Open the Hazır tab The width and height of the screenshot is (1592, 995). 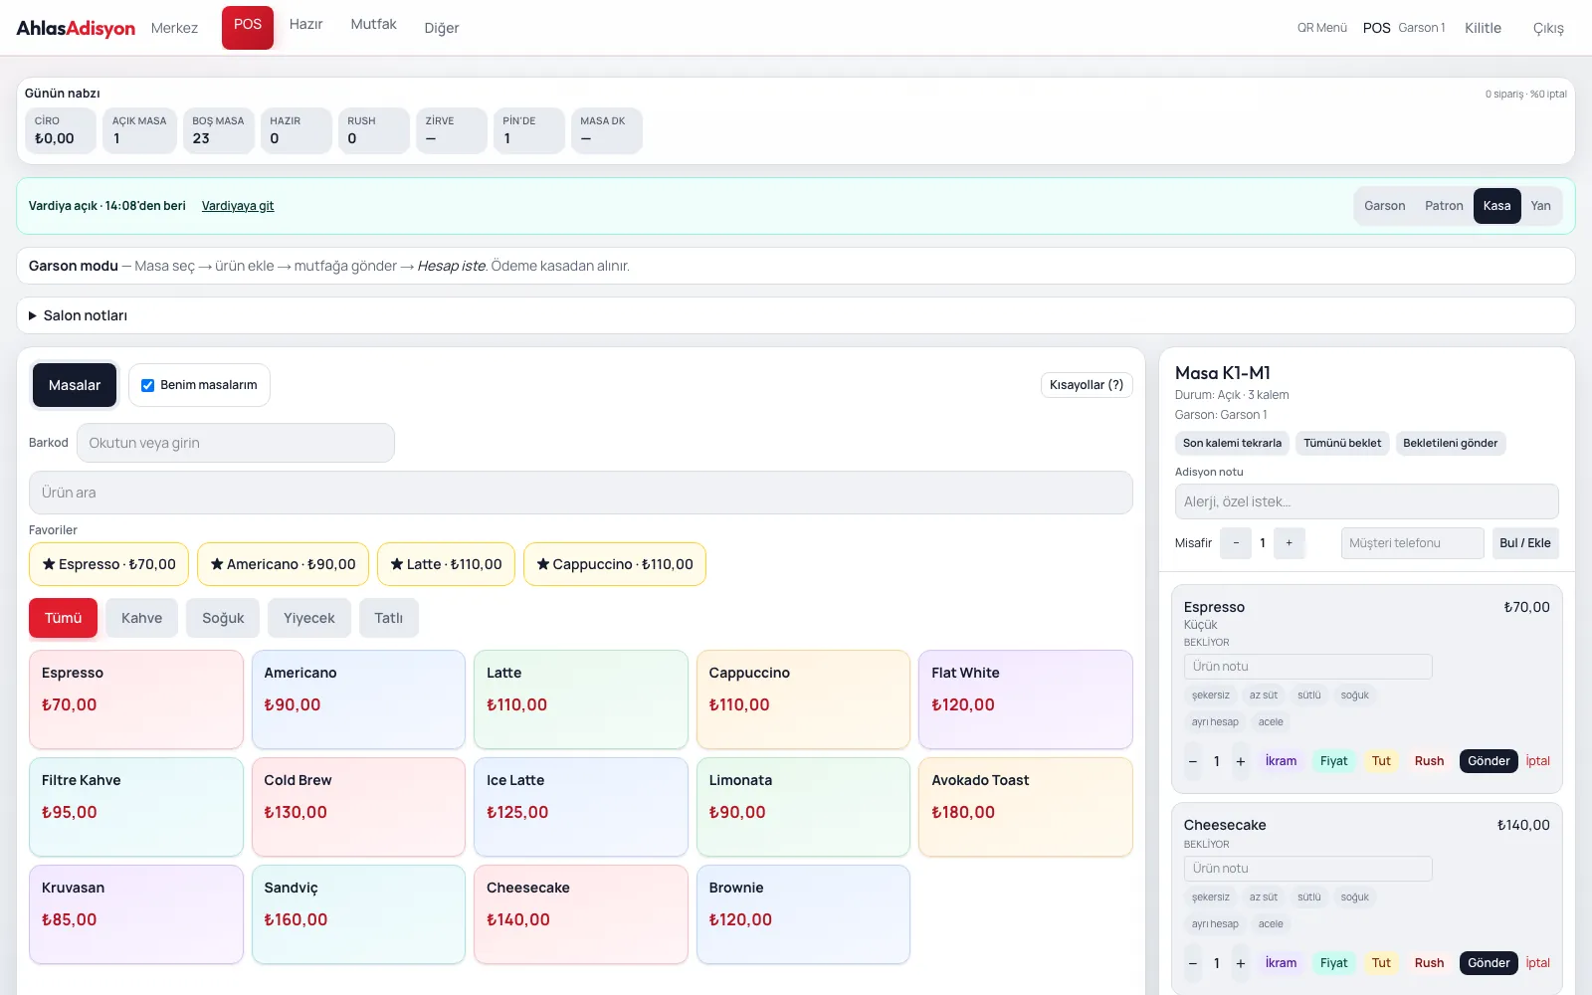(x=305, y=24)
